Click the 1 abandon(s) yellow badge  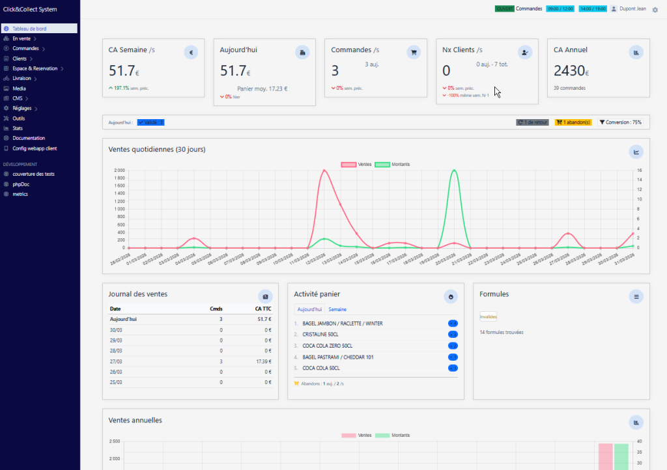point(573,122)
